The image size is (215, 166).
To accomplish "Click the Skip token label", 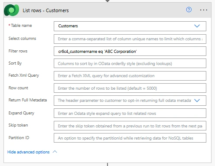I will [x=18, y=125].
